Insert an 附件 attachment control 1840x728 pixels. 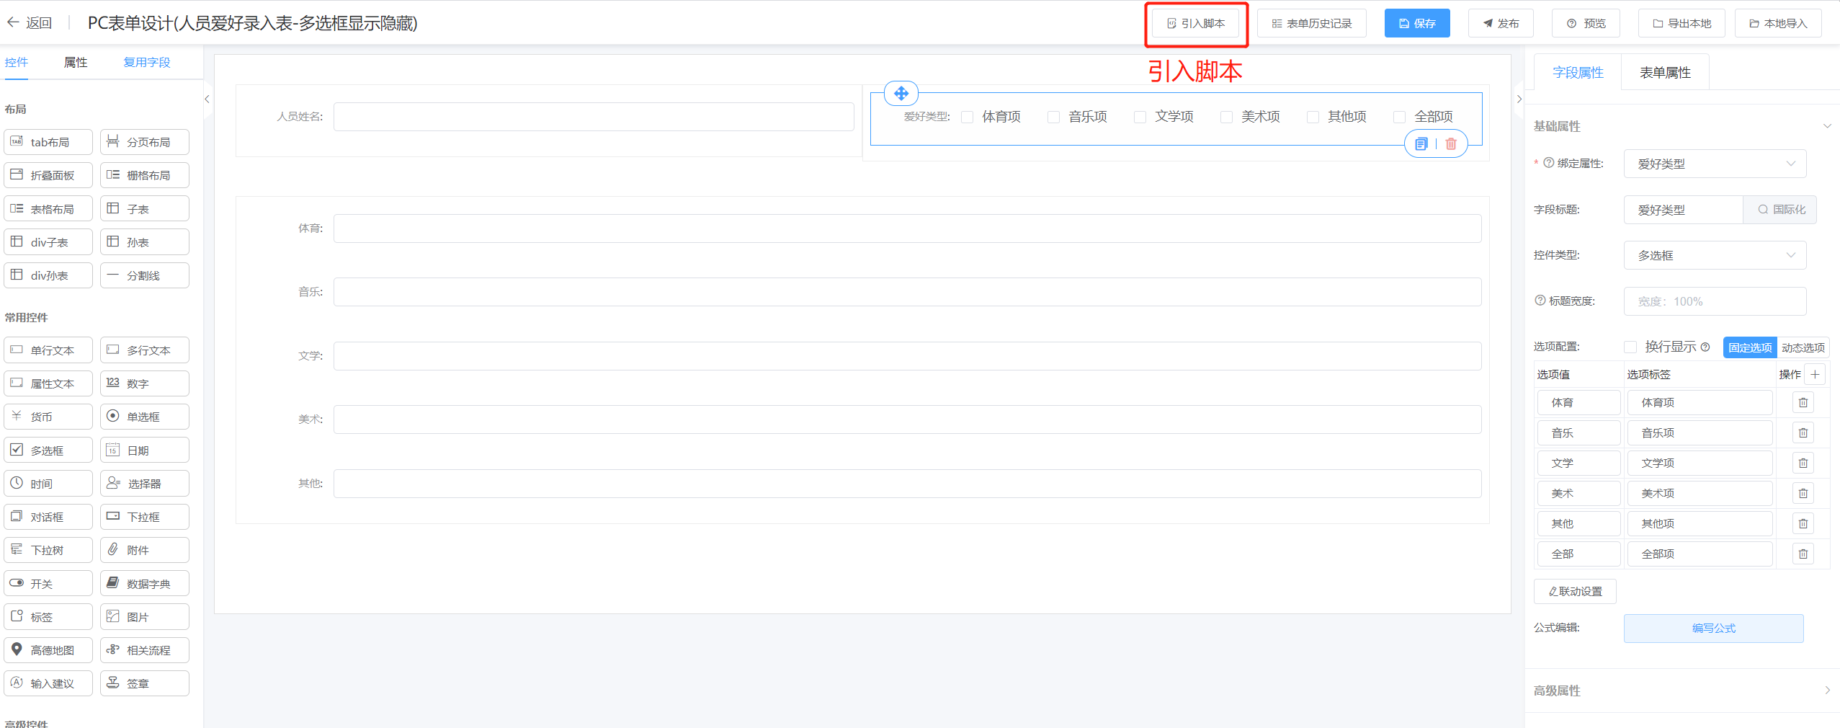tap(145, 550)
